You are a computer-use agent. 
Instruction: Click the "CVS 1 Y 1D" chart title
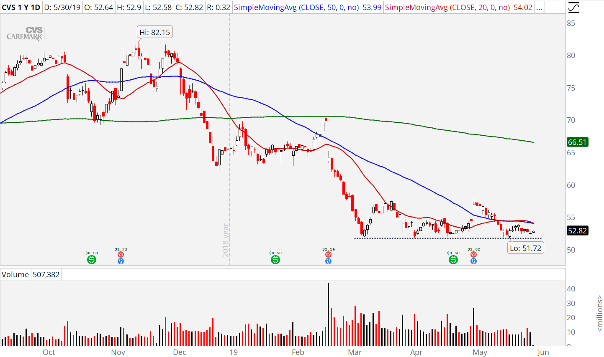coord(21,8)
